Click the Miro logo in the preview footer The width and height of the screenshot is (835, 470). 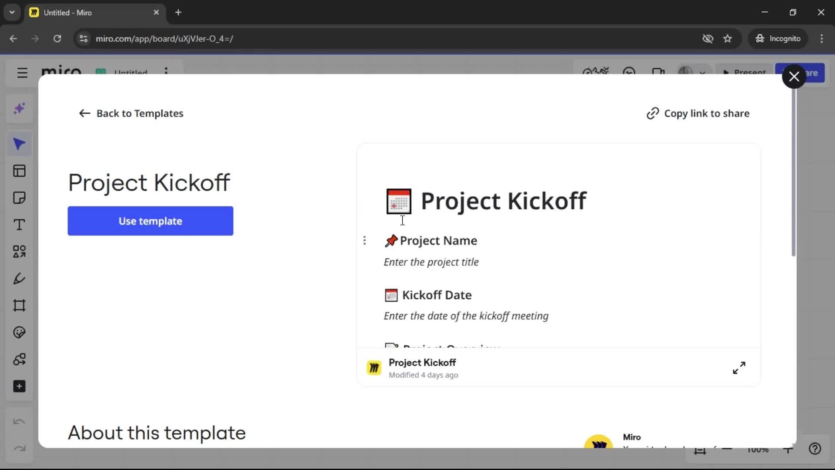click(374, 368)
